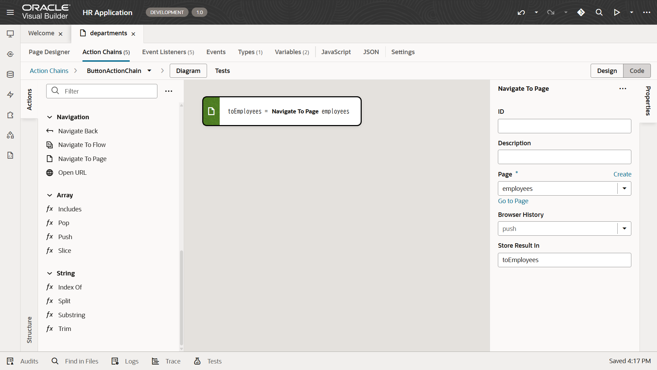The height and width of the screenshot is (370, 657).
Task: Open the Browser History push dropdown
Action: [624, 229]
